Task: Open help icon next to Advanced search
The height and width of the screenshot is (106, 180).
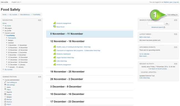Action: pyautogui.click(x=164, y=27)
